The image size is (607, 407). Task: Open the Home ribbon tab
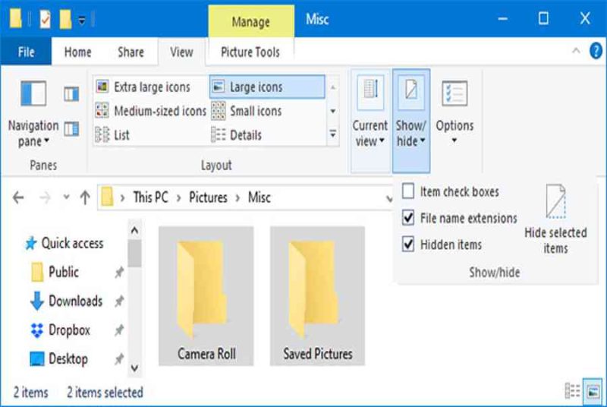pos(78,52)
